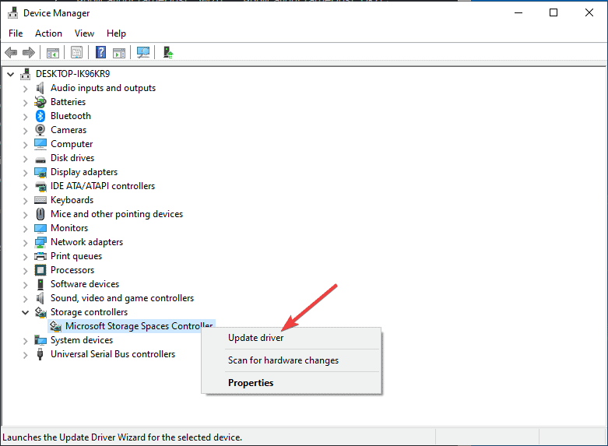The width and height of the screenshot is (608, 446).
Task: Open the File menu
Action: pos(16,33)
